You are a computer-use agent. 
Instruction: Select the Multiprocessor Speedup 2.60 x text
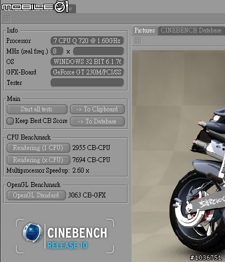[48, 170]
